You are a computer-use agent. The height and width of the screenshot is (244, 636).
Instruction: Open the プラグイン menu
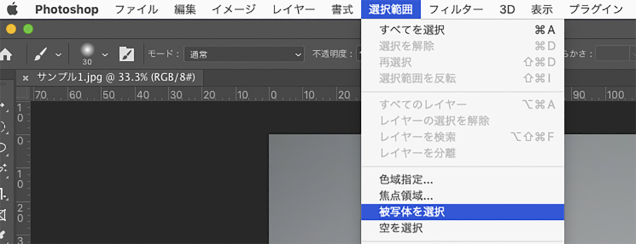coord(596,9)
